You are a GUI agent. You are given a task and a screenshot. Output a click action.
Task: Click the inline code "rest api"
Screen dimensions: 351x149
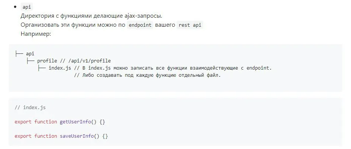190,25
